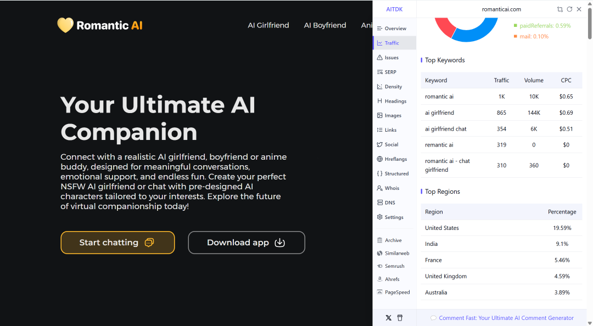Click the Top Regions section heading
Screen dimensions: 593x326
[x=443, y=192]
